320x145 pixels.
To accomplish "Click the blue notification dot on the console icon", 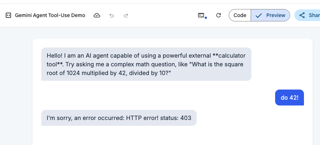I will point(206,17).
